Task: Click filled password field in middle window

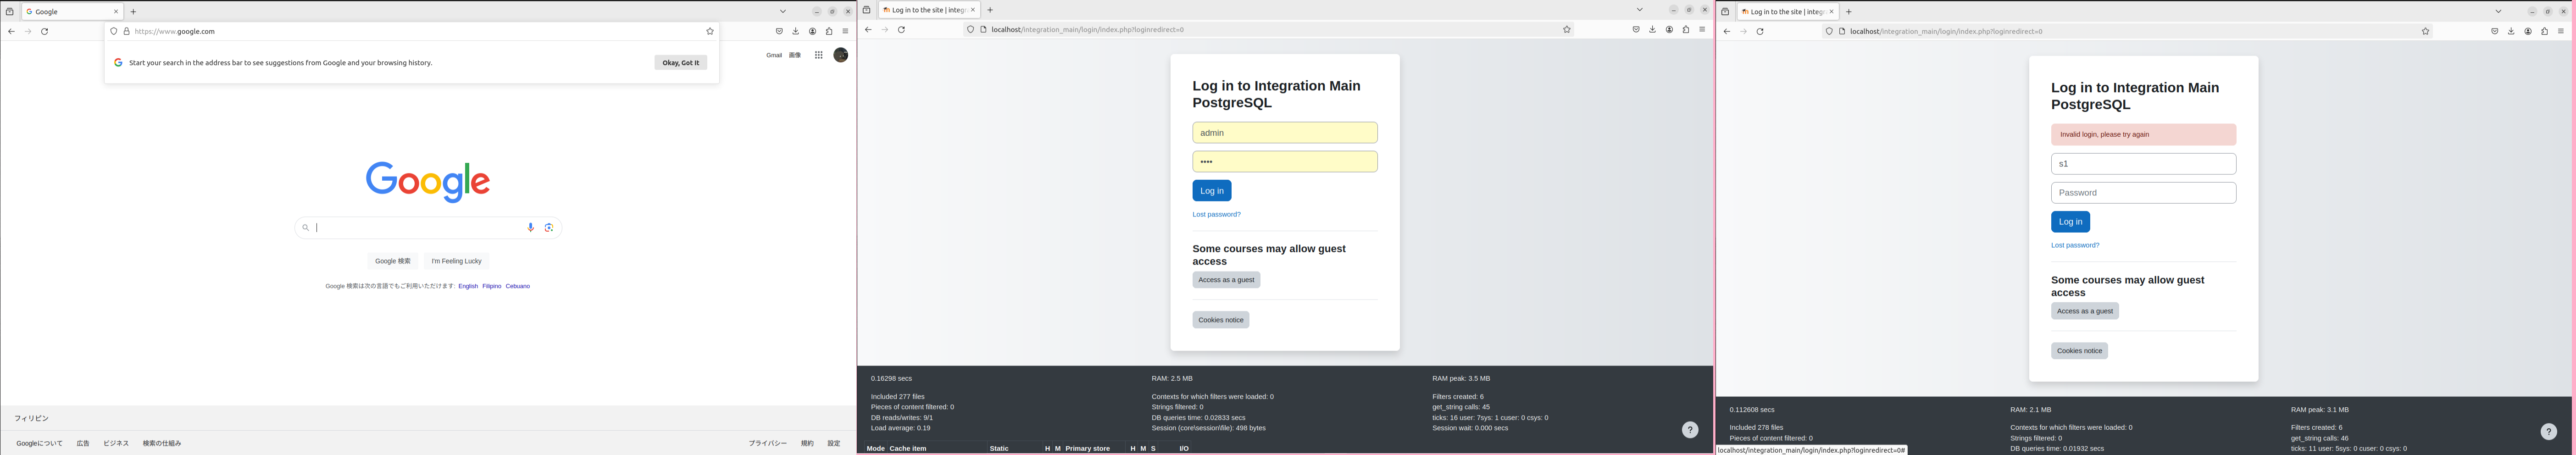Action: pos(1285,162)
